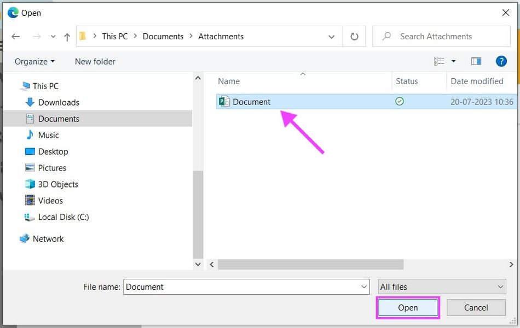Click the Network globe icon
This screenshot has width=520, height=328.
[25, 238]
